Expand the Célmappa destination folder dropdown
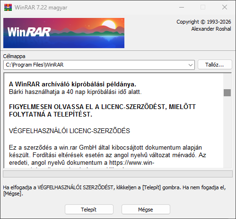 pos(191,65)
